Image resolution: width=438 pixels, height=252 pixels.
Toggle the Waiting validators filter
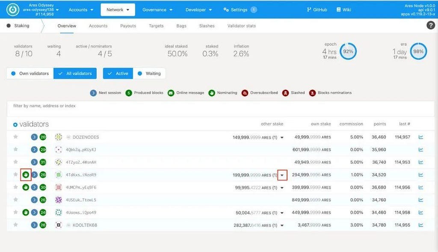click(149, 74)
